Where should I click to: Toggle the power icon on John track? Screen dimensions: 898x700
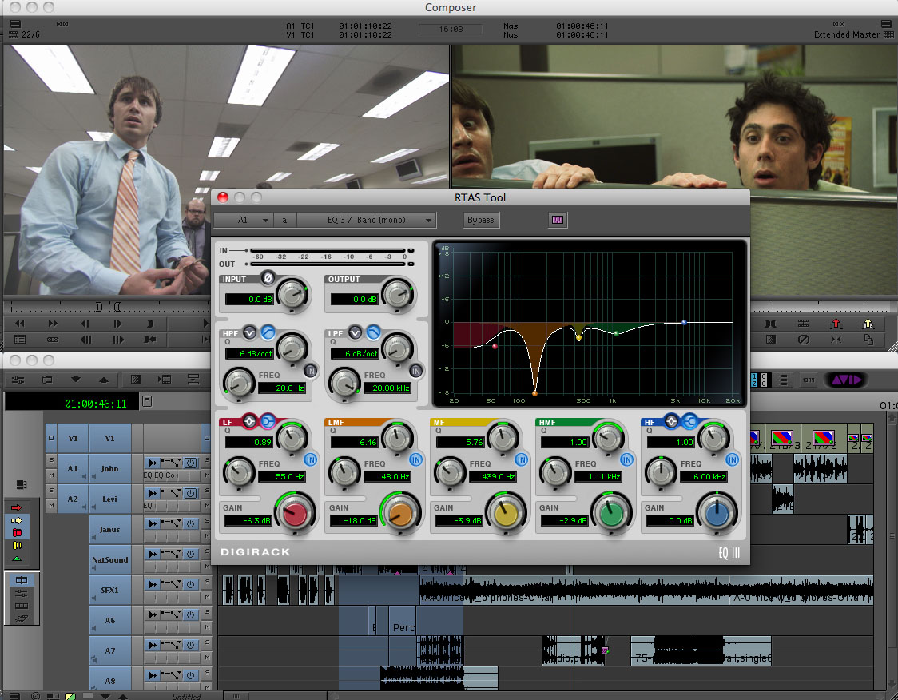pyautogui.click(x=190, y=463)
